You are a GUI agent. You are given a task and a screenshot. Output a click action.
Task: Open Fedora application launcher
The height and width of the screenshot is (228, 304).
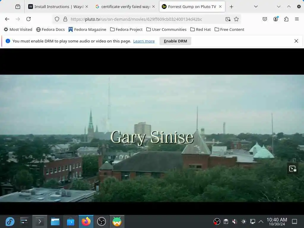(10, 221)
